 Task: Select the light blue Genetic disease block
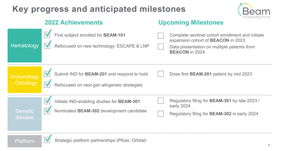point(25,114)
